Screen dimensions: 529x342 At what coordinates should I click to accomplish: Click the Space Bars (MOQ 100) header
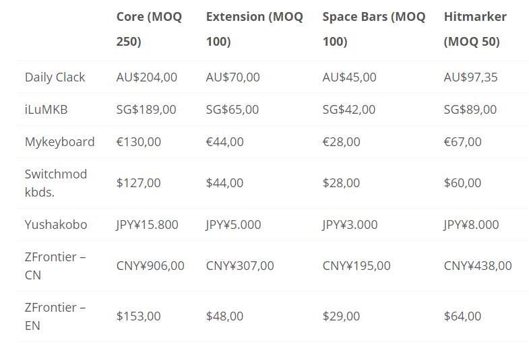click(x=374, y=29)
